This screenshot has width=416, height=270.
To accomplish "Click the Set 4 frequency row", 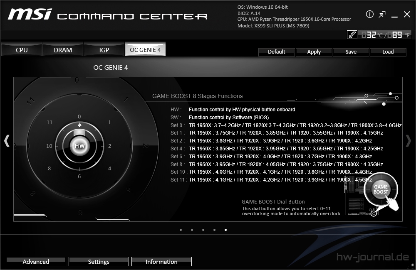I will click(277, 149).
